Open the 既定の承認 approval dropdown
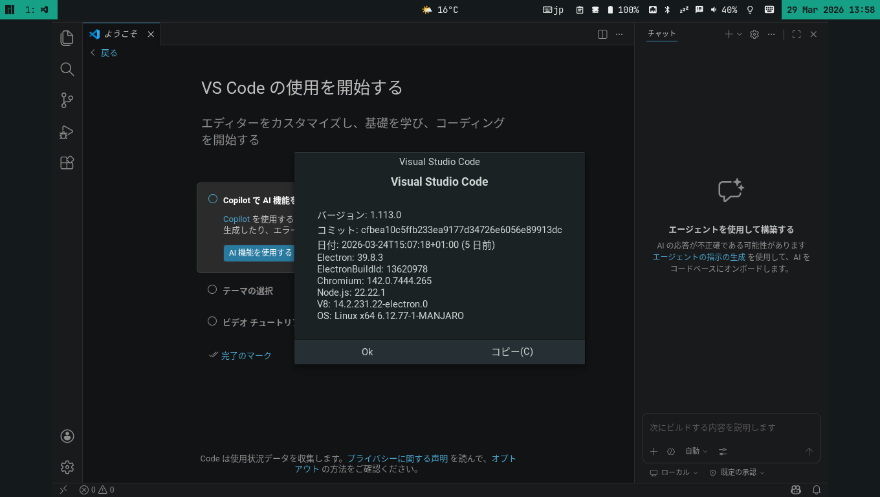This screenshot has height=497, width=880. (x=737, y=472)
